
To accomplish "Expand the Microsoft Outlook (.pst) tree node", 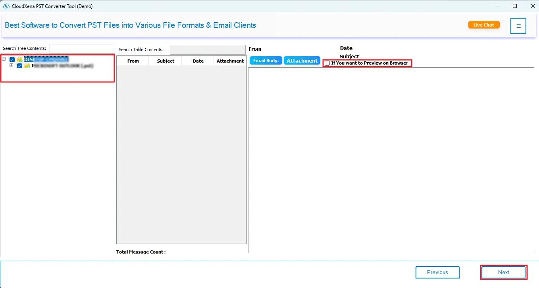I will [12, 65].
